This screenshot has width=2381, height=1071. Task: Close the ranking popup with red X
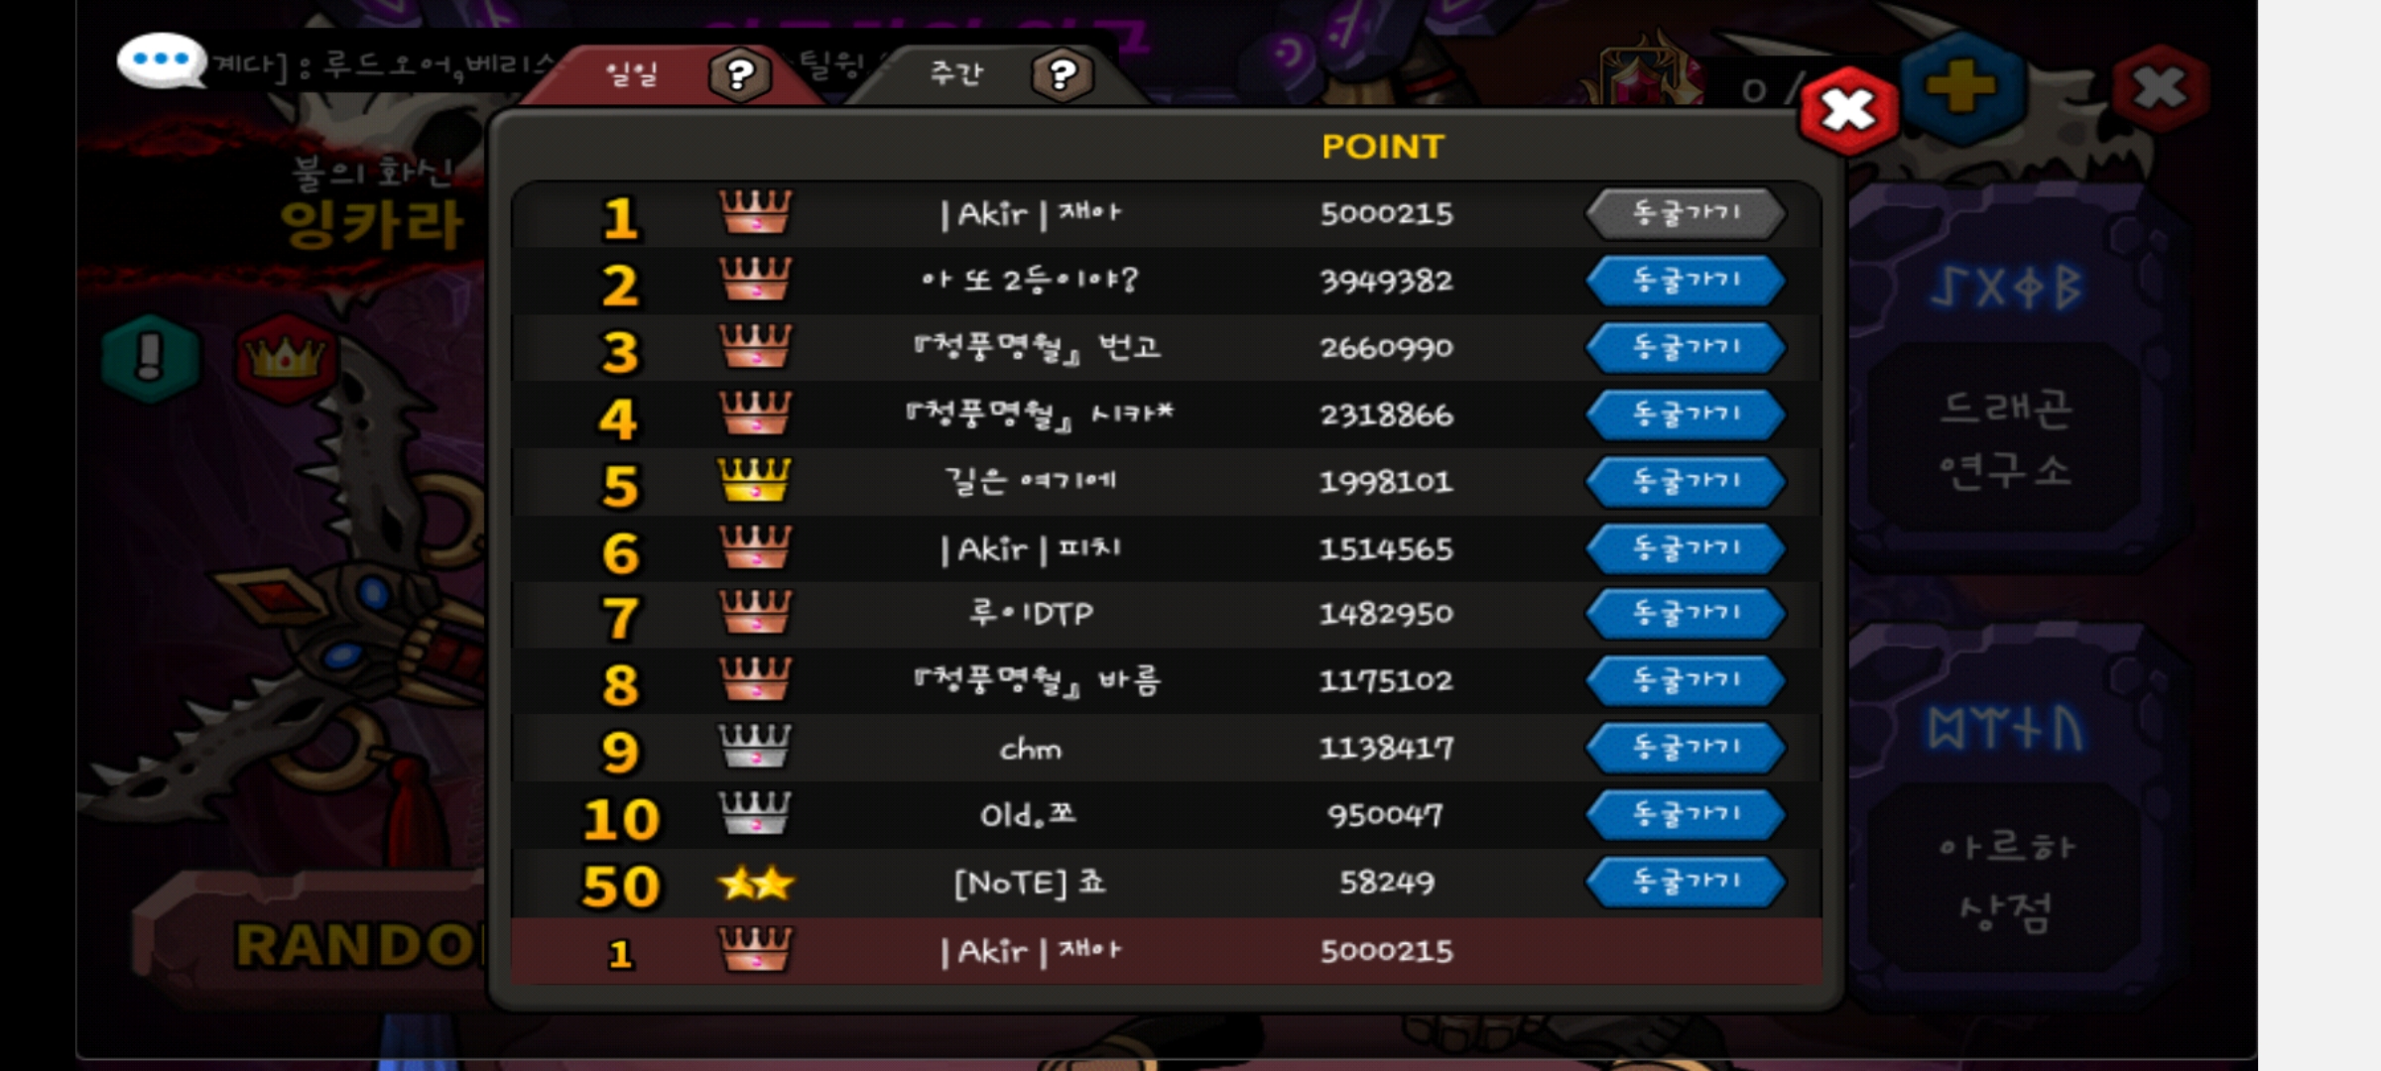point(1848,110)
